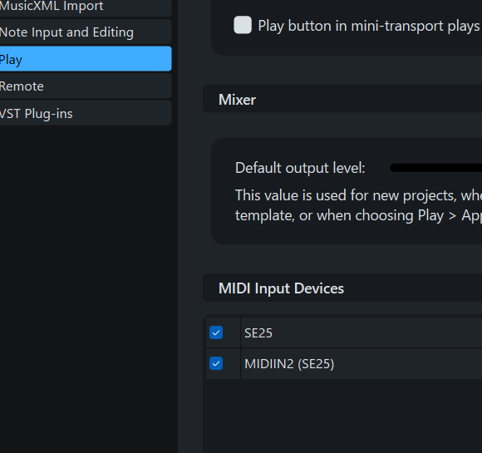Click the empty area below MIDIIN2 device row
The image size is (482, 453).
pos(344,416)
